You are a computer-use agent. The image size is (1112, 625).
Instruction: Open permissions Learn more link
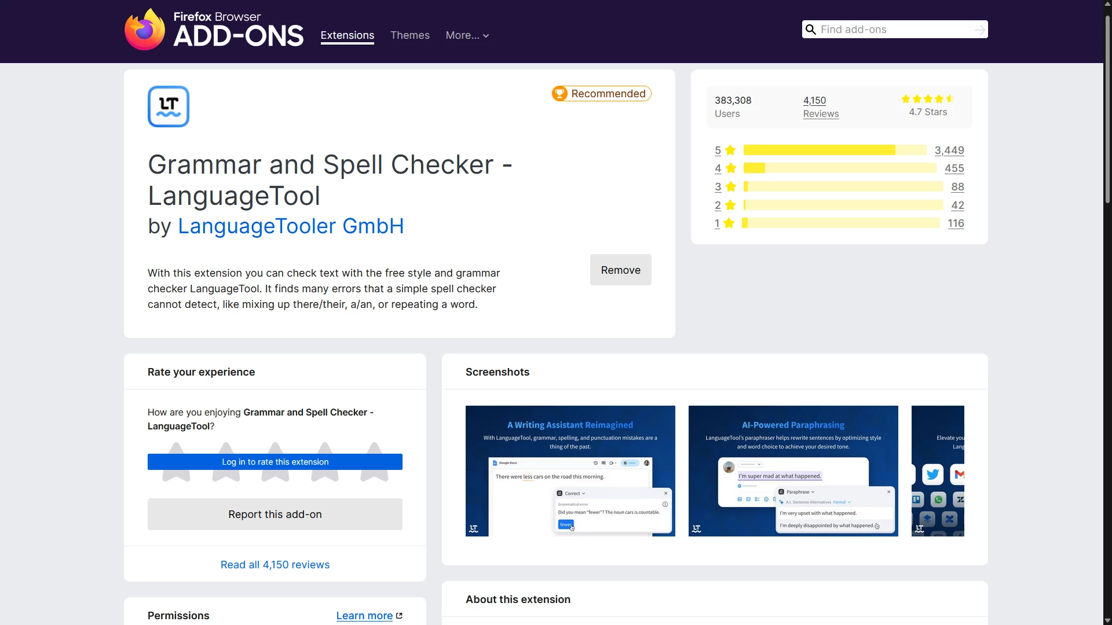point(364,616)
